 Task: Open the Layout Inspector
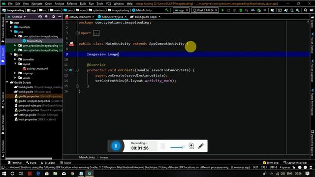pyautogui.click(x=295, y=163)
